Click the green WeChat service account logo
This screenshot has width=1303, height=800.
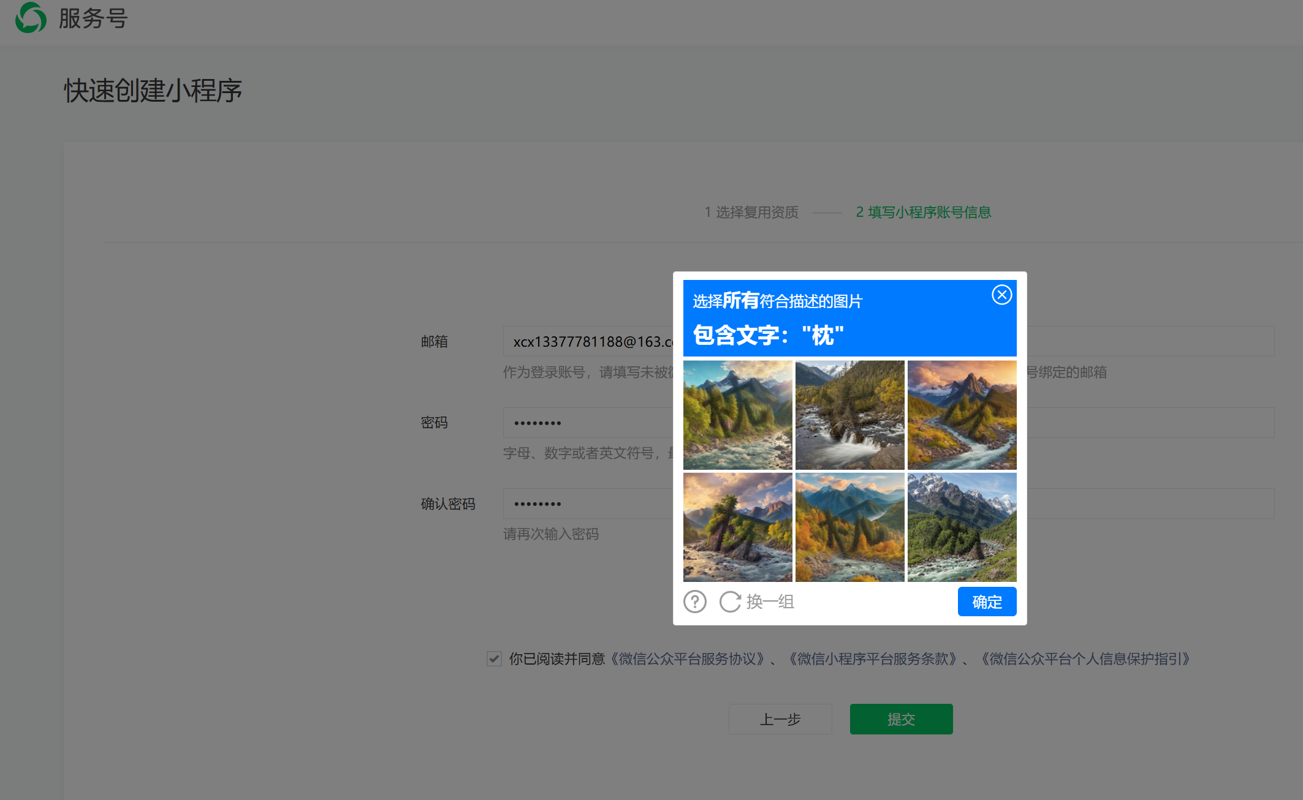[x=31, y=18]
